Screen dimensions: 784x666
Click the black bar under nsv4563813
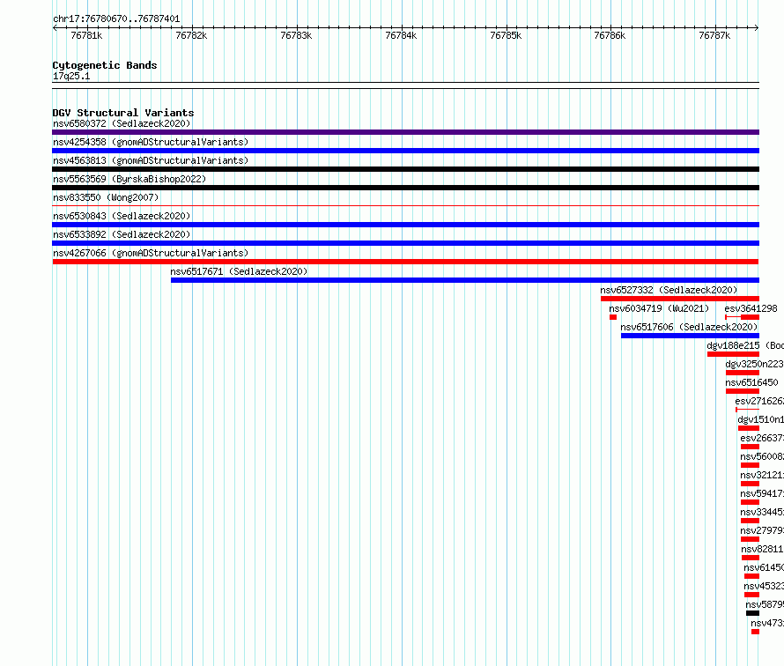click(405, 169)
